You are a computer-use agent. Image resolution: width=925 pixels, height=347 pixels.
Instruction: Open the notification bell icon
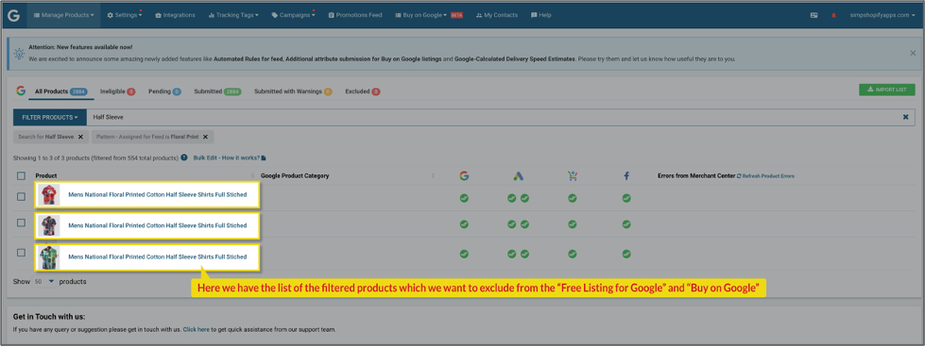(833, 15)
